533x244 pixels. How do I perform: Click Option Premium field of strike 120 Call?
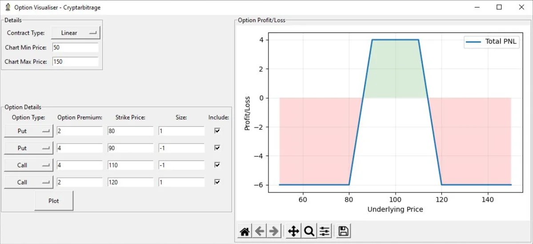tap(80, 182)
